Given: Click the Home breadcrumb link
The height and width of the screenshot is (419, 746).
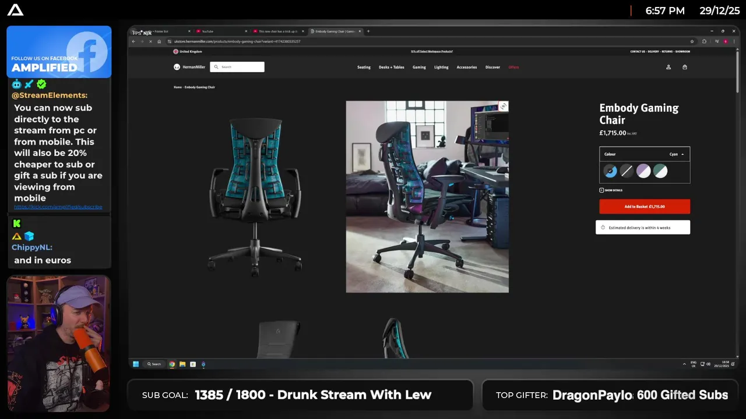Looking at the screenshot, I should (x=178, y=87).
